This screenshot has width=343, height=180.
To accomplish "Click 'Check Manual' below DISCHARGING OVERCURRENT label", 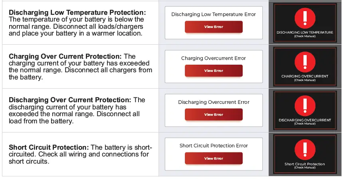I will (x=305, y=124).
